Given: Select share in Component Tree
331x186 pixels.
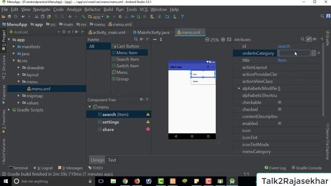Looking at the screenshot, I should (108, 130).
